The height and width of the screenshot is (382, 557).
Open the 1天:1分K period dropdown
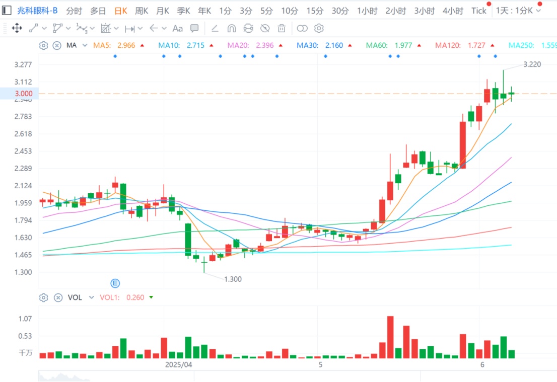518,11
